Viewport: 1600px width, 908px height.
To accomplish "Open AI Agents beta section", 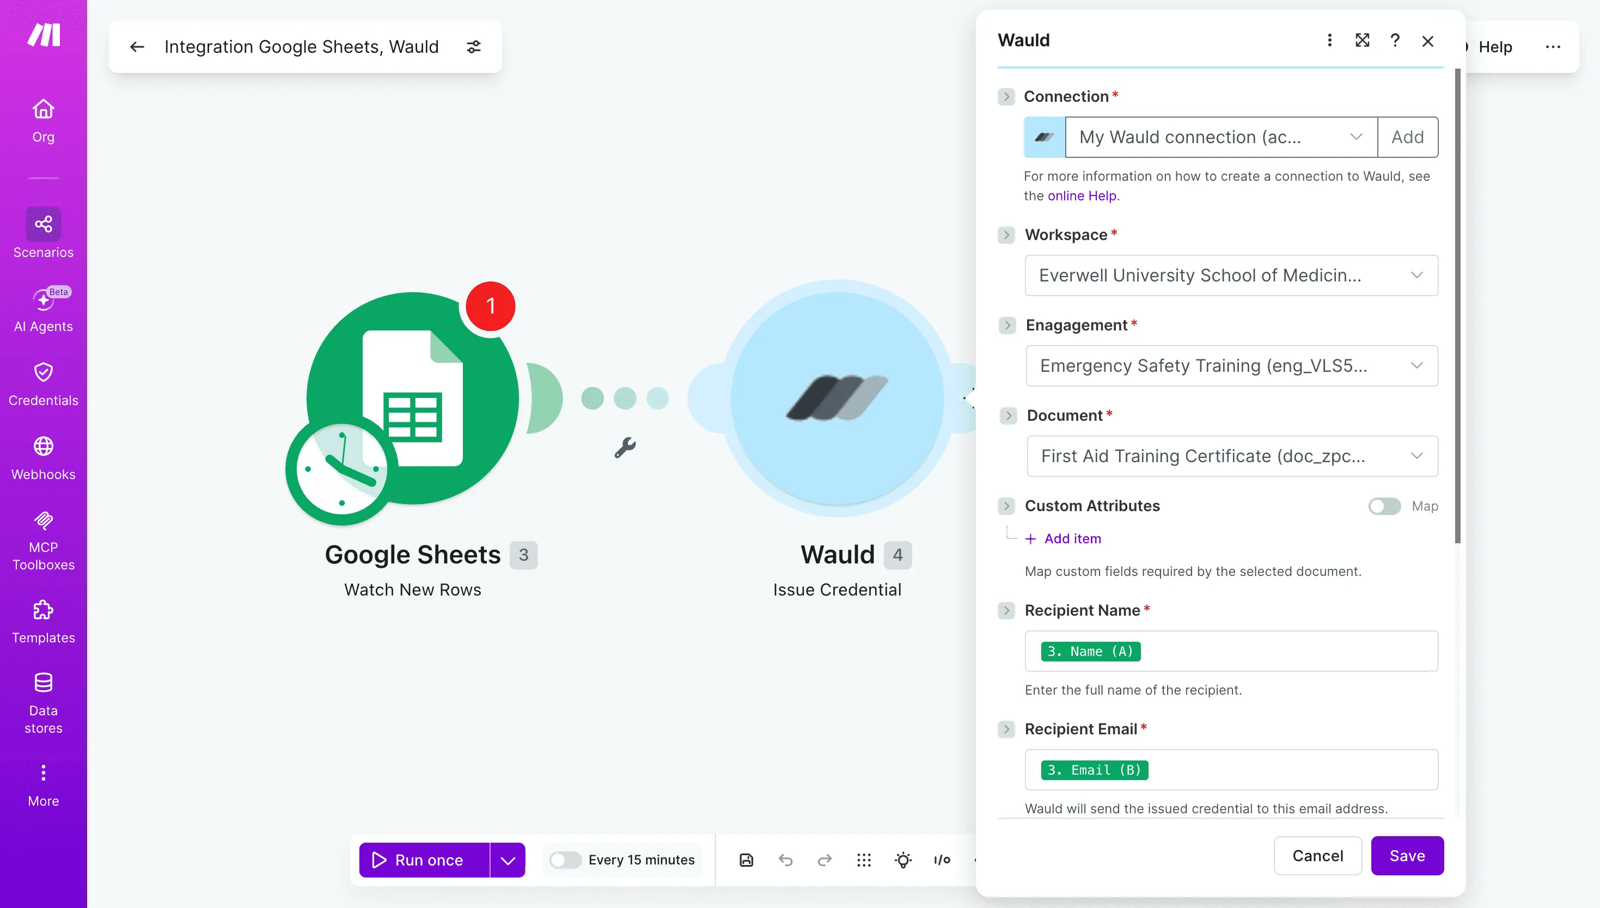I will 43,311.
